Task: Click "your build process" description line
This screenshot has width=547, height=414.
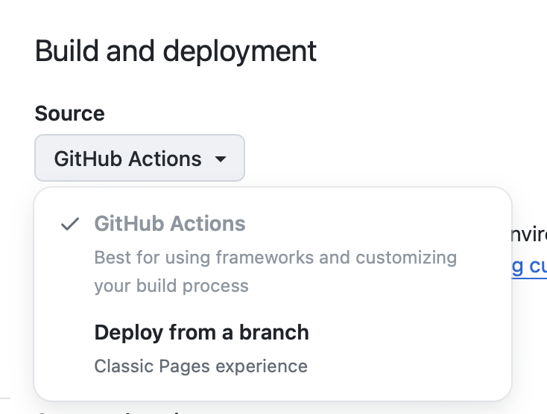Action: 171,285
